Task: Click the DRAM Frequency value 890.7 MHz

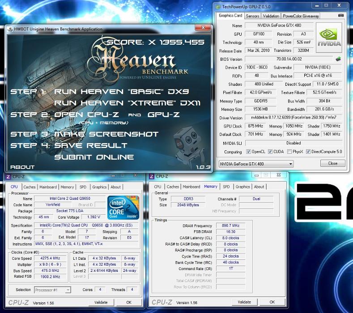Action: point(230,225)
